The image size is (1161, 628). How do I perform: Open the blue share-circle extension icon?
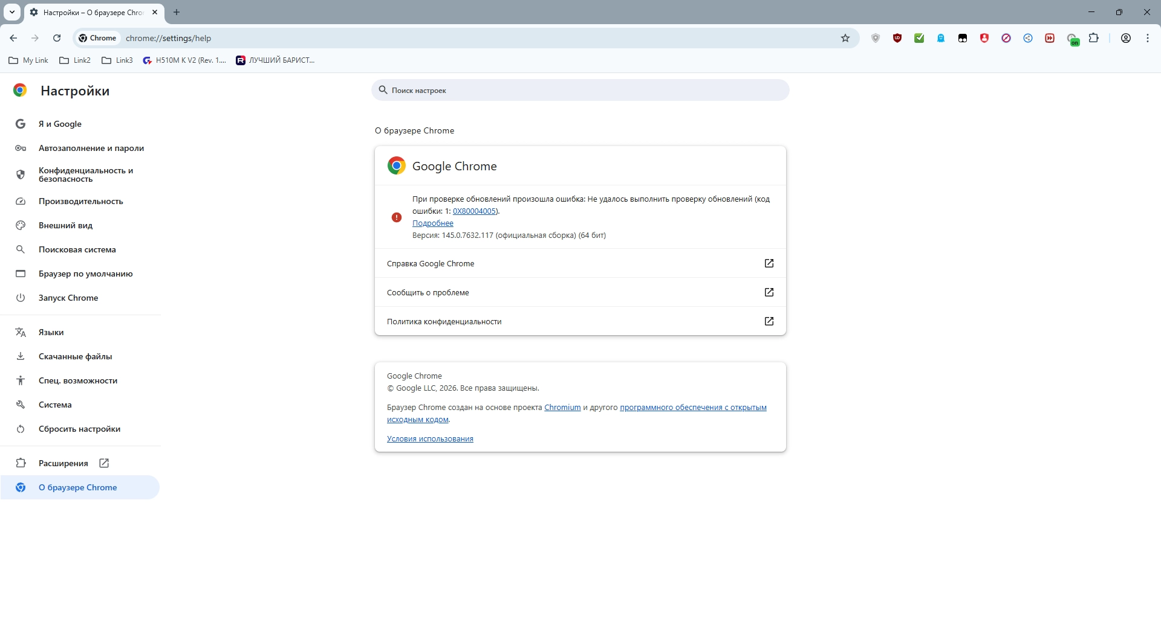click(x=1028, y=38)
